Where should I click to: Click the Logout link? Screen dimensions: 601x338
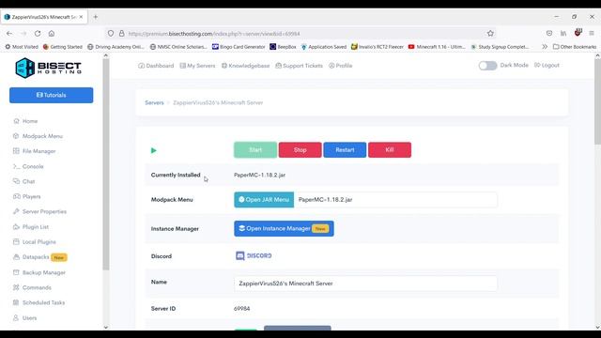(547, 65)
